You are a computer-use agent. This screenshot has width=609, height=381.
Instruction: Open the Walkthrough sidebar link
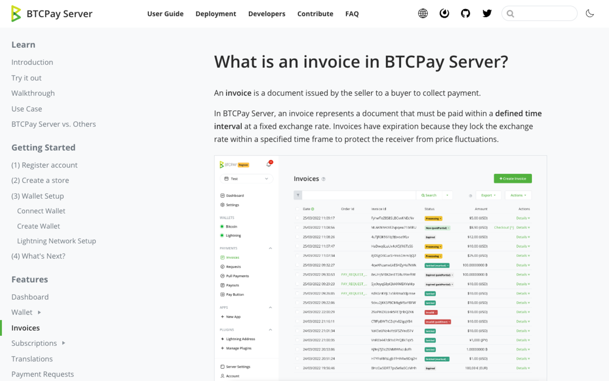[33, 93]
